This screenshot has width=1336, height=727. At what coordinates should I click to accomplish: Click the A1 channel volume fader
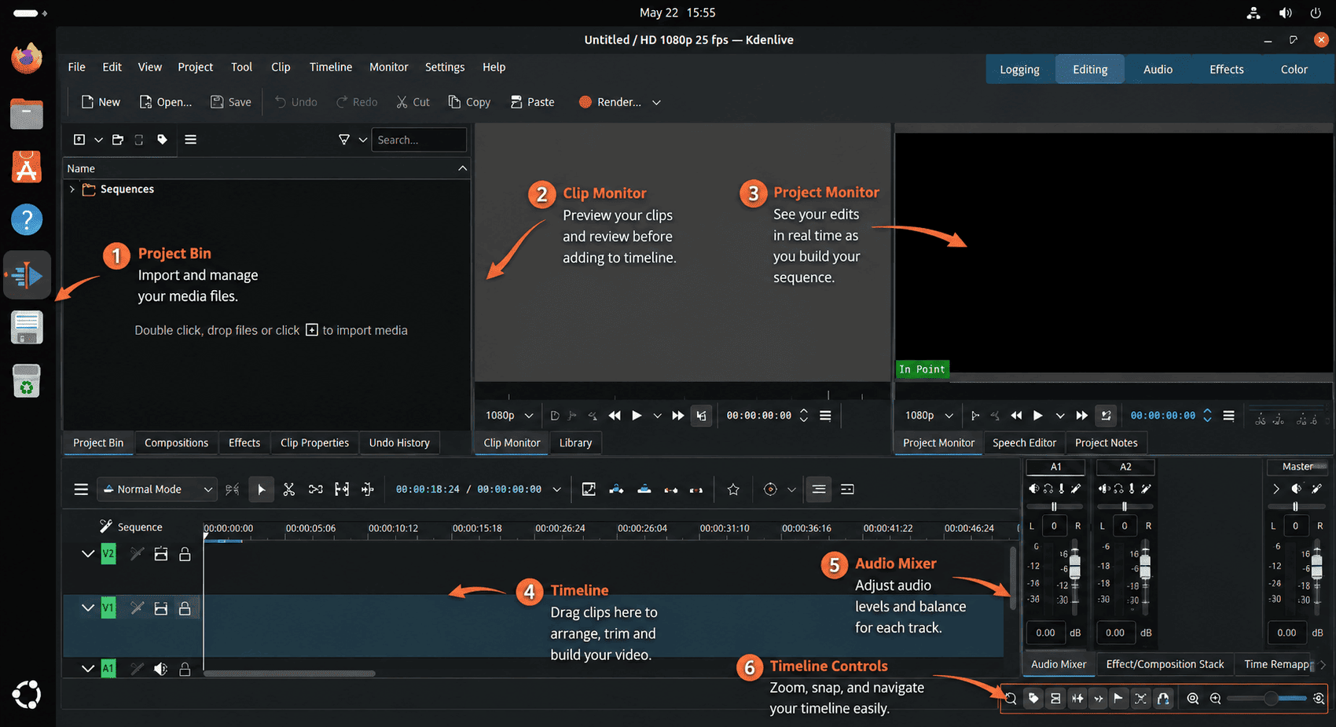click(1074, 566)
